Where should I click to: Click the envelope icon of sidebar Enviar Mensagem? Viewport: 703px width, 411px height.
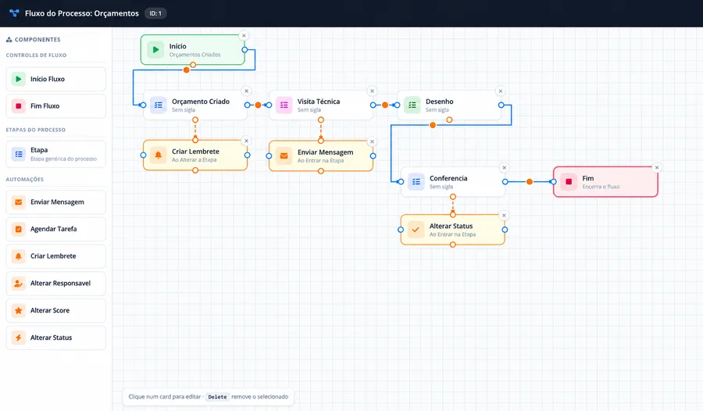tap(19, 202)
